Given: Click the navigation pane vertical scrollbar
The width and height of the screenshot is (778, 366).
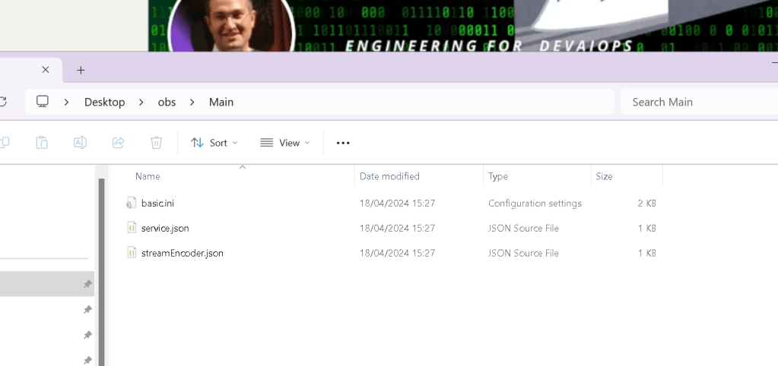Looking at the screenshot, I should [102, 273].
